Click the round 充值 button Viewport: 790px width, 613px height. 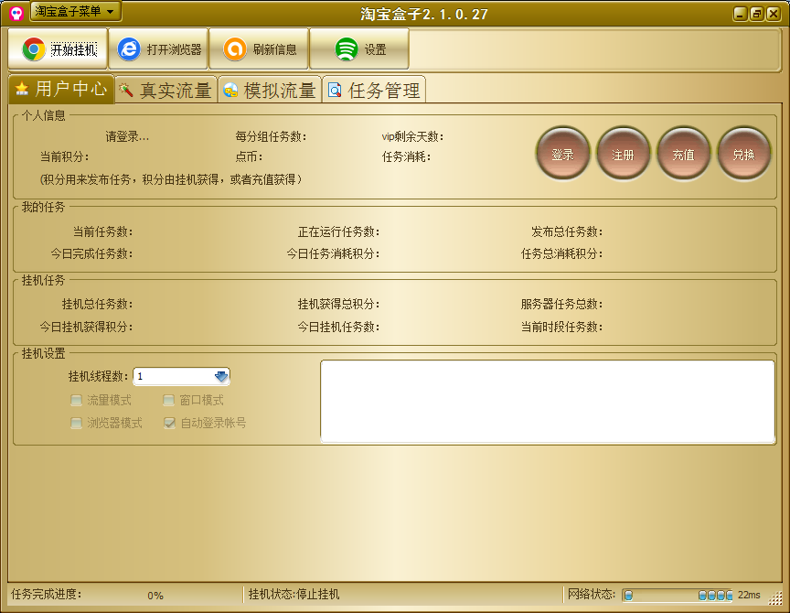[x=683, y=155]
